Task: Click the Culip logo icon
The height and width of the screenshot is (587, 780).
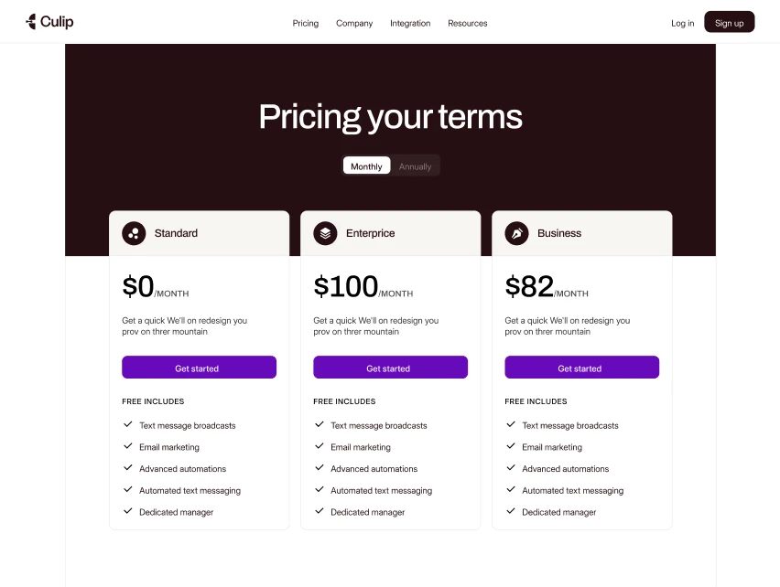Action: 31,21
